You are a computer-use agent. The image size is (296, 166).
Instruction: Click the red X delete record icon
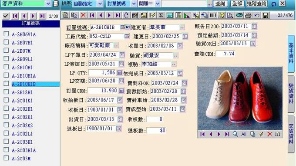click(83, 15)
